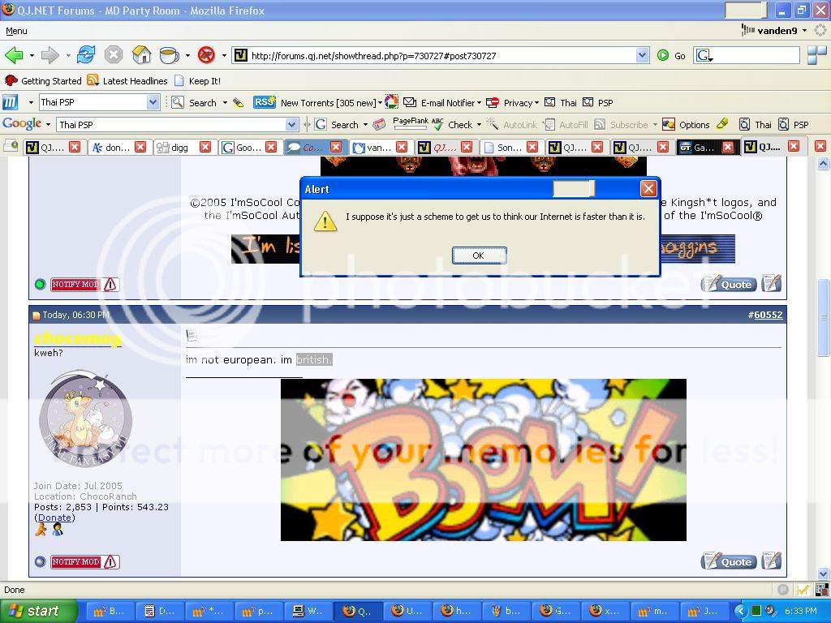
Task: Click the Latest Headlines bookmark feed icon
Action: click(93, 81)
